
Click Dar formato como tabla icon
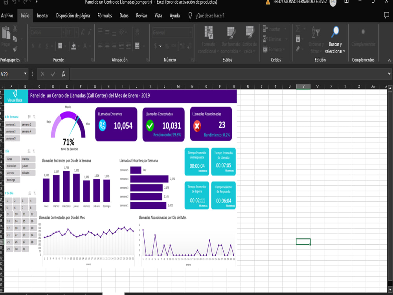[231, 33]
